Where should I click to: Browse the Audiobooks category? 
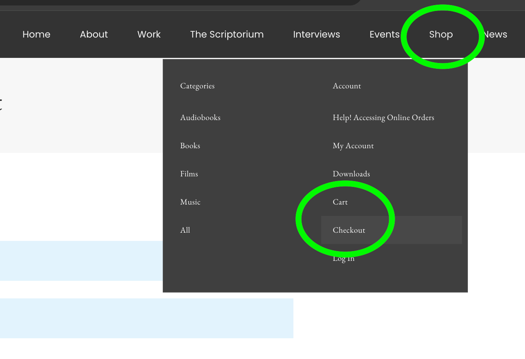pos(200,118)
